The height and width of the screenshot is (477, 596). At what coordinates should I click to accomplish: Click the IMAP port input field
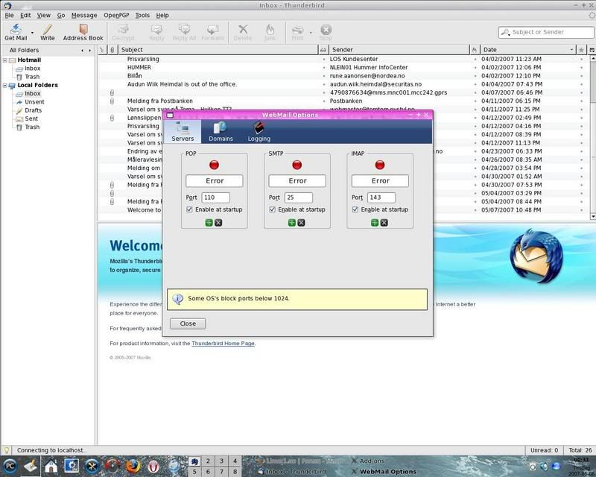tap(381, 198)
